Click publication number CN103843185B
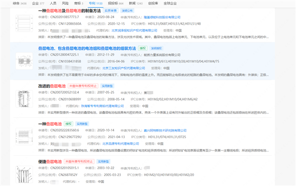Image resolution: width=296 pixels, height=186 pixels. [70, 62]
